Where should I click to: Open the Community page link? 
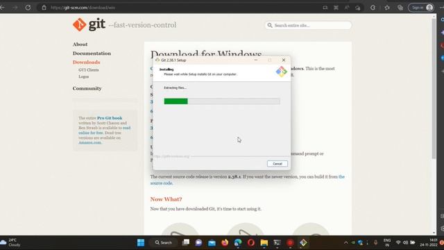pyautogui.click(x=87, y=88)
